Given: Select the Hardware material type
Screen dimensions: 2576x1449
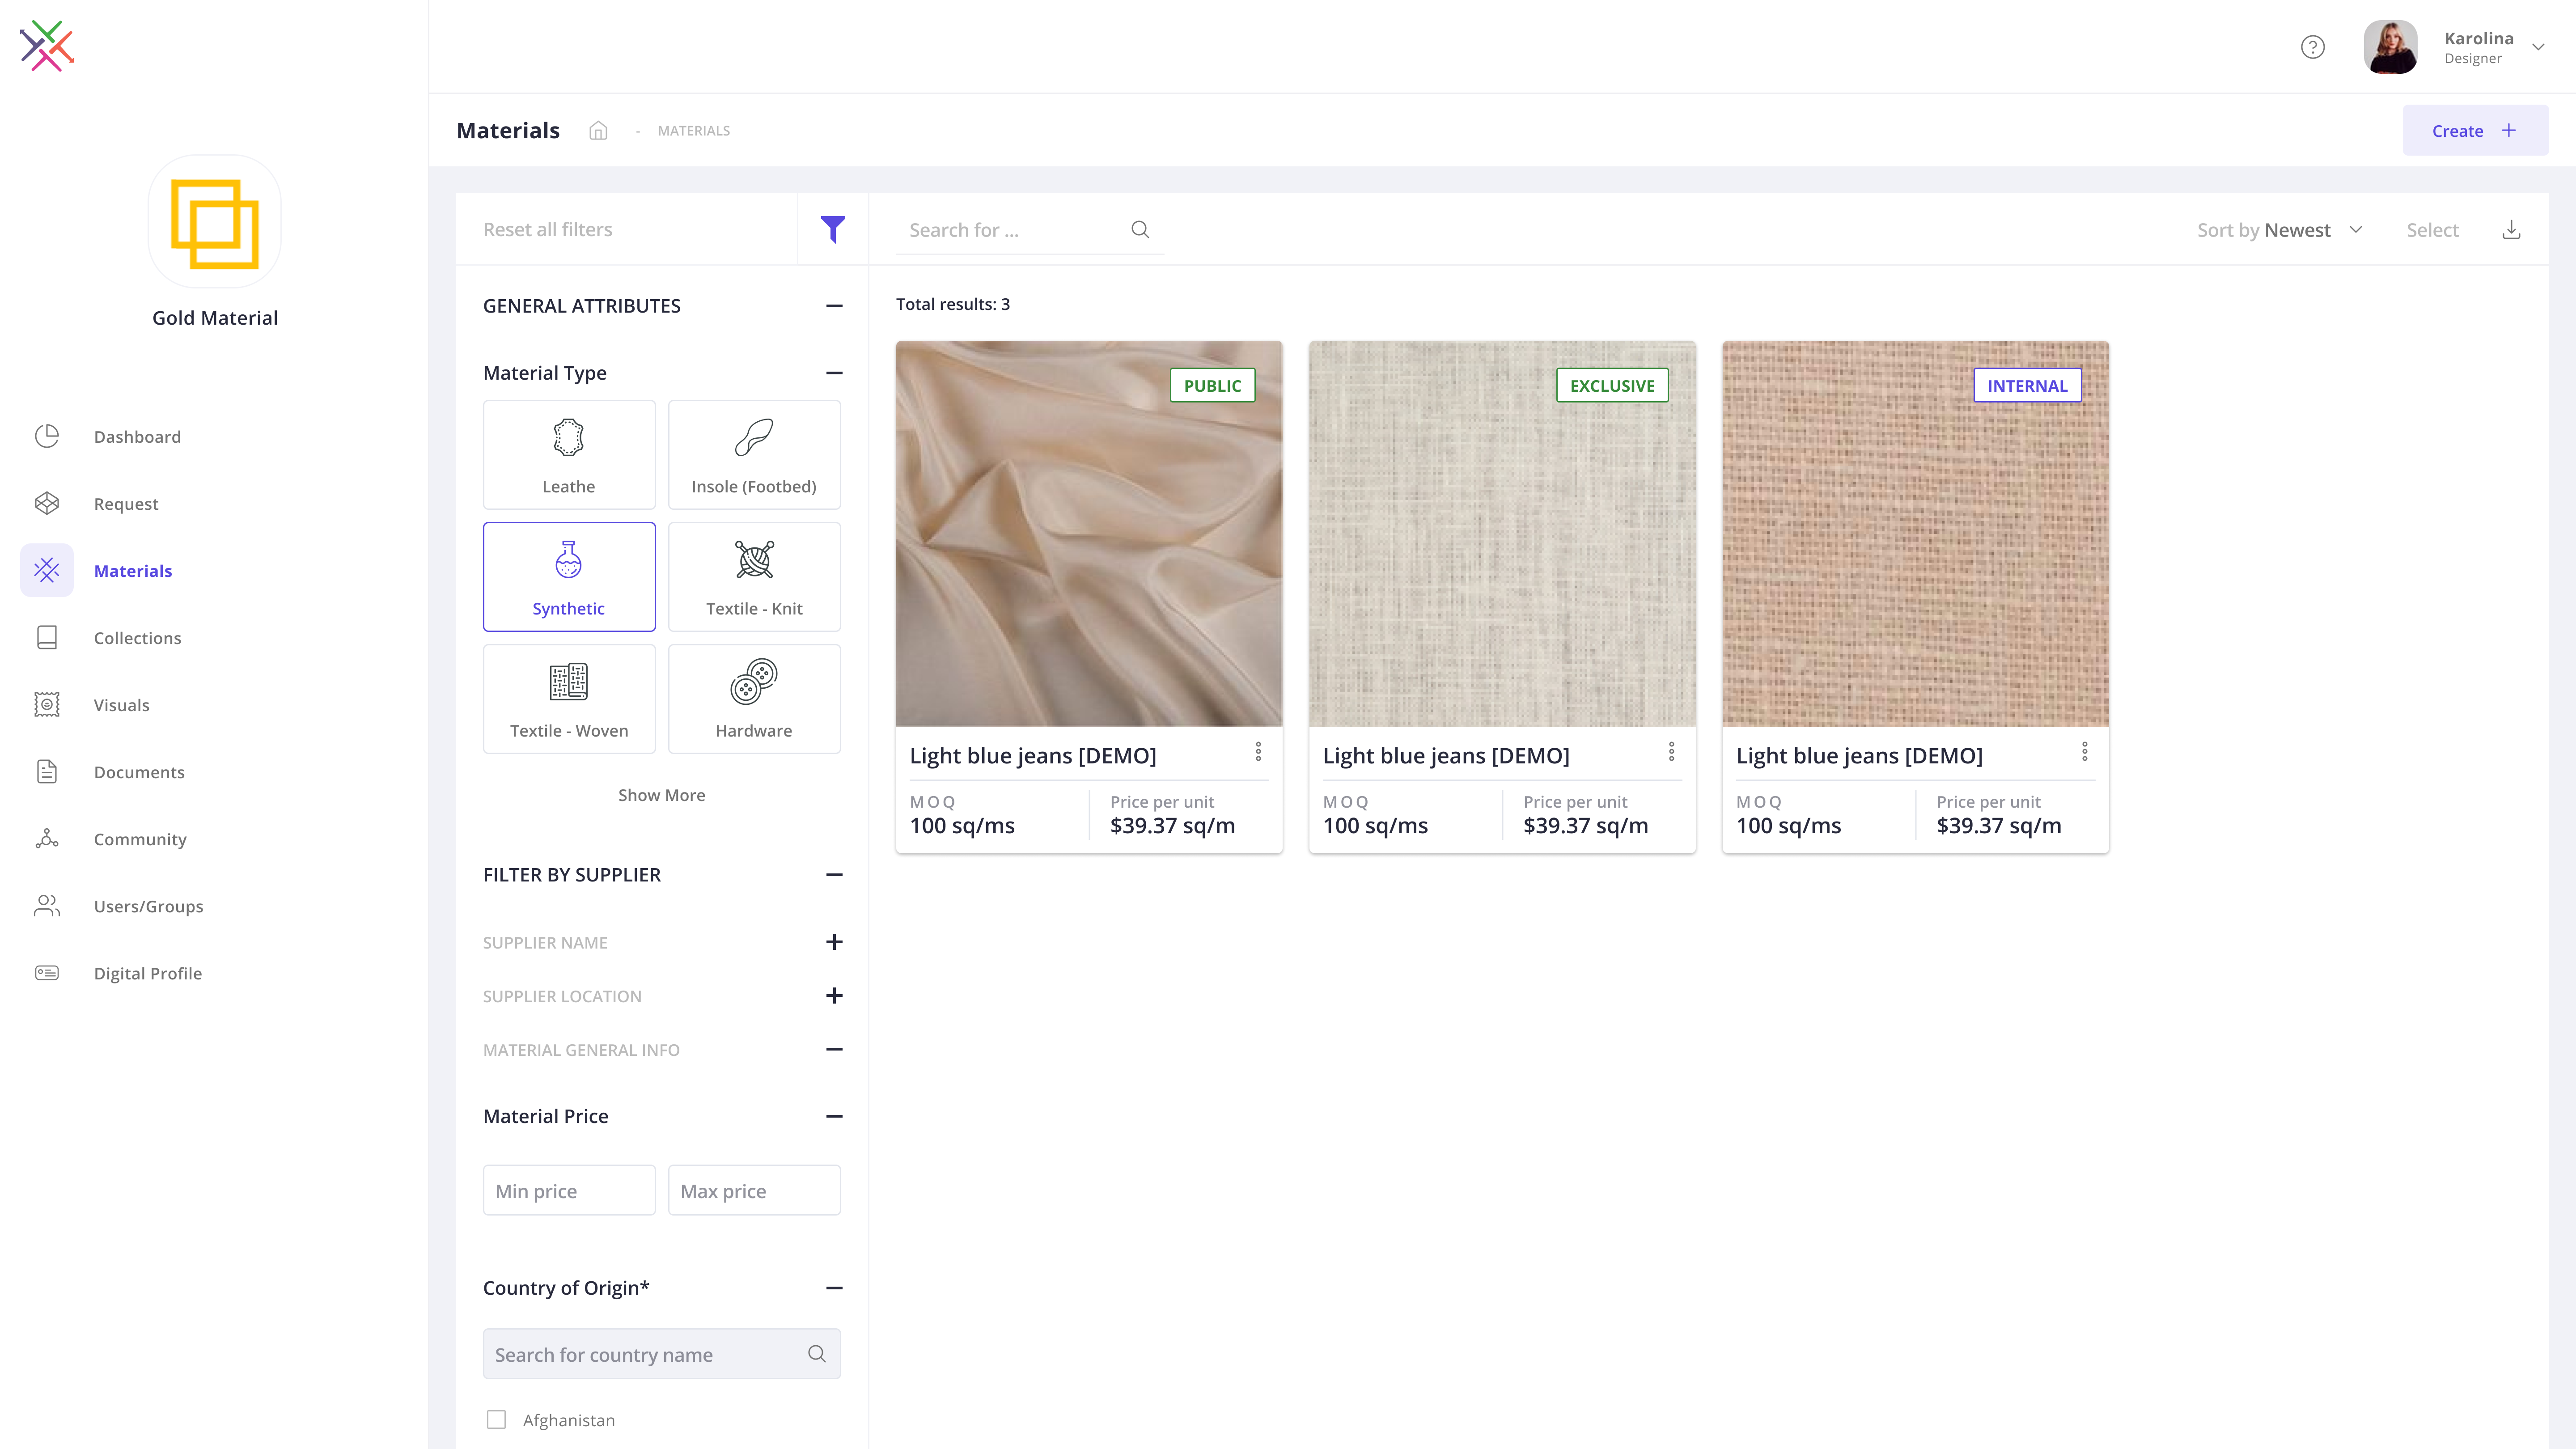Looking at the screenshot, I should tap(754, 699).
